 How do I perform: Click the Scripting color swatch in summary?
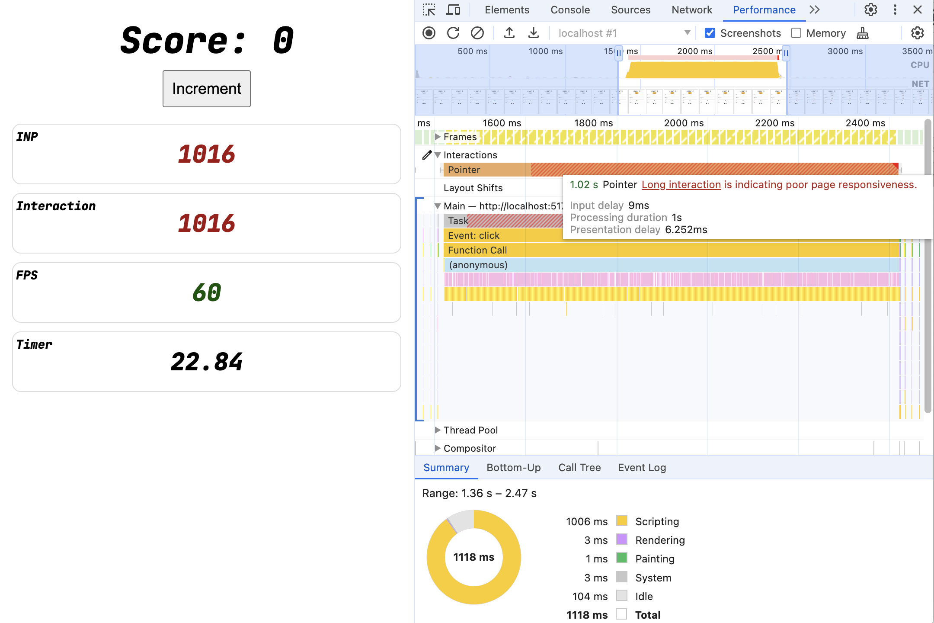[x=621, y=520]
